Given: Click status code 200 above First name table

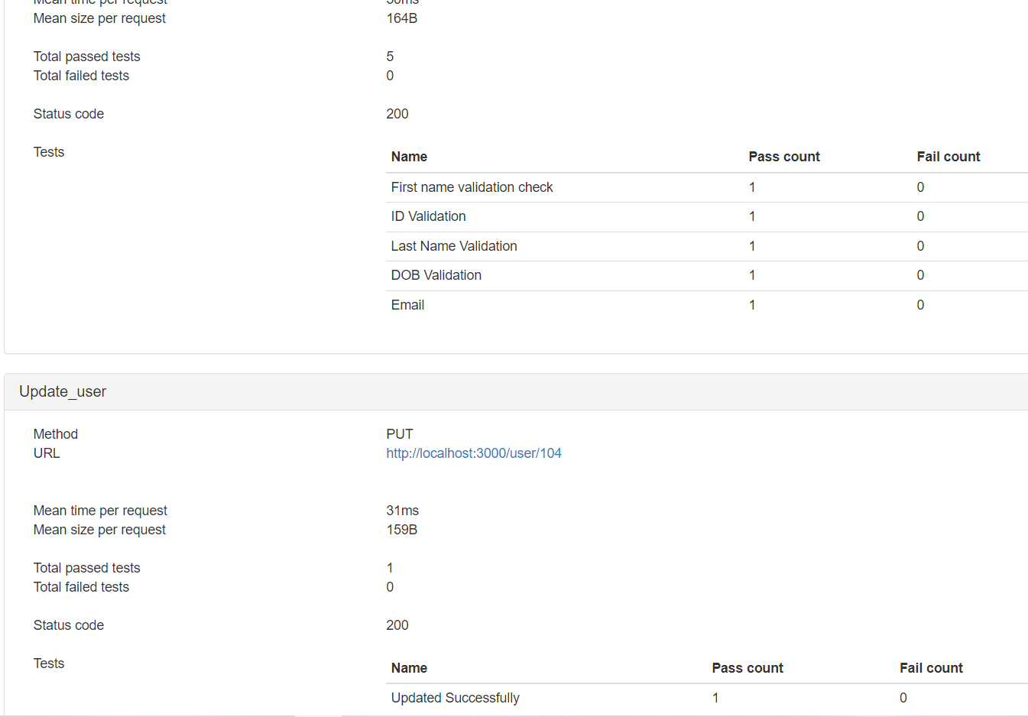Looking at the screenshot, I should click(397, 114).
